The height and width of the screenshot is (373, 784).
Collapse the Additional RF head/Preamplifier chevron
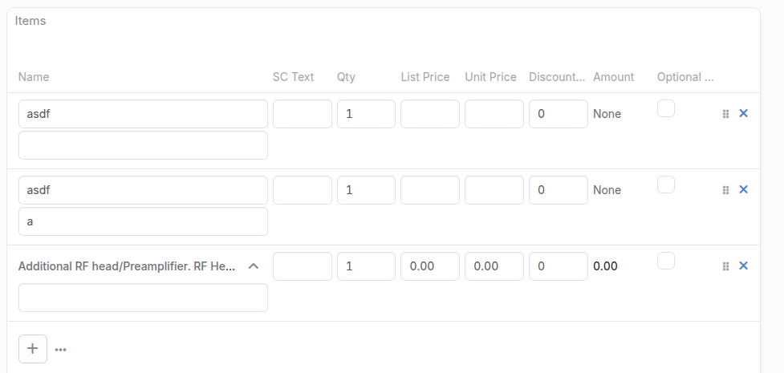tap(254, 266)
